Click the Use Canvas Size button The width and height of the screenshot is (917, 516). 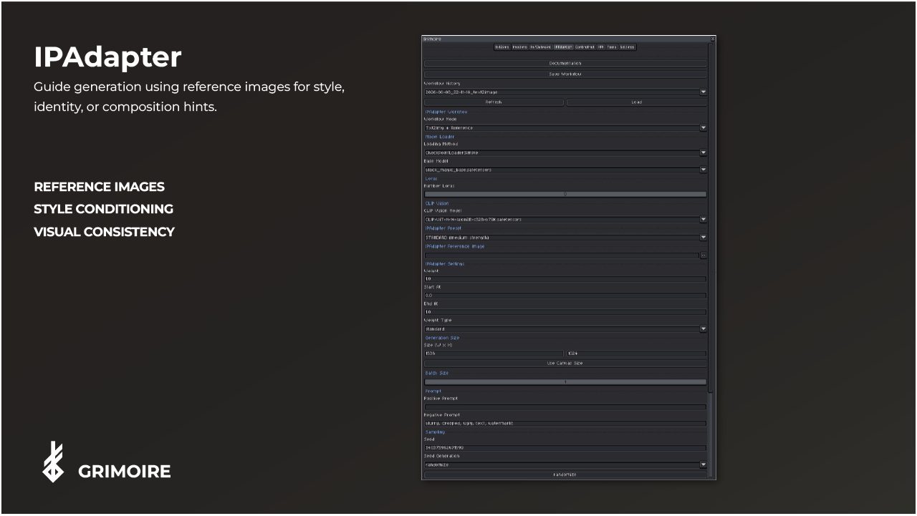tap(565, 364)
